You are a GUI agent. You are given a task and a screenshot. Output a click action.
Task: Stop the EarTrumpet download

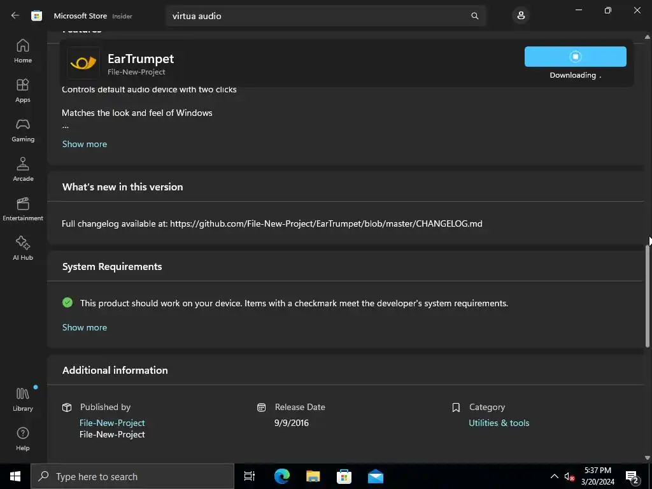coord(575,57)
